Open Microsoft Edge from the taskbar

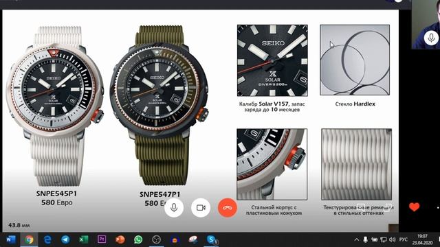47,239
